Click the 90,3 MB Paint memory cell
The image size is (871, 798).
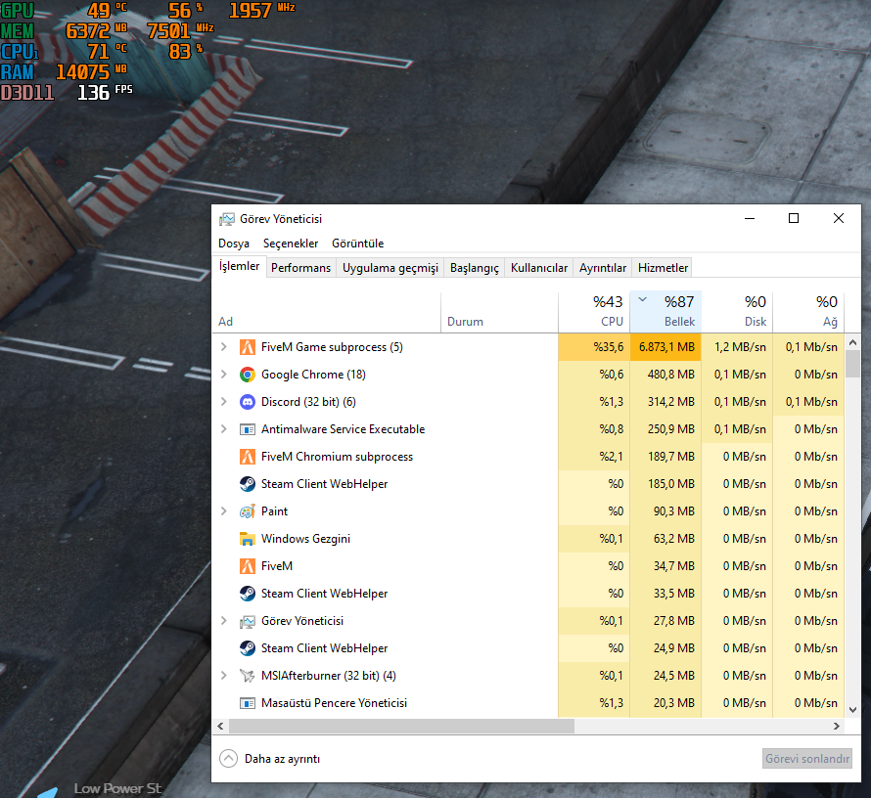point(665,511)
